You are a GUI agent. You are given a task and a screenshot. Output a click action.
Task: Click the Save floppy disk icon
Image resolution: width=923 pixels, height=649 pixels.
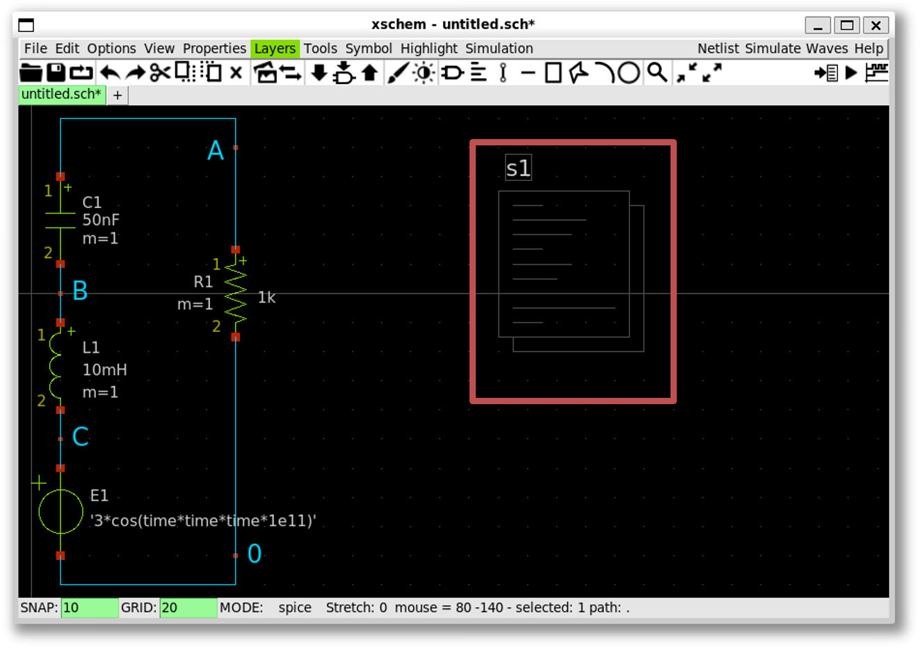tap(56, 72)
